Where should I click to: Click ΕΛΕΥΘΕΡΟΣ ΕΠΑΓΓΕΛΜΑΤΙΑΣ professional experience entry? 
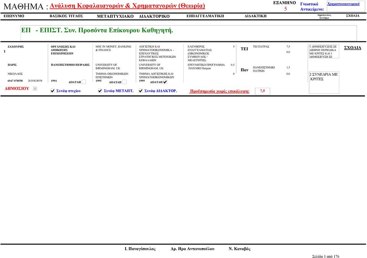click(200, 53)
